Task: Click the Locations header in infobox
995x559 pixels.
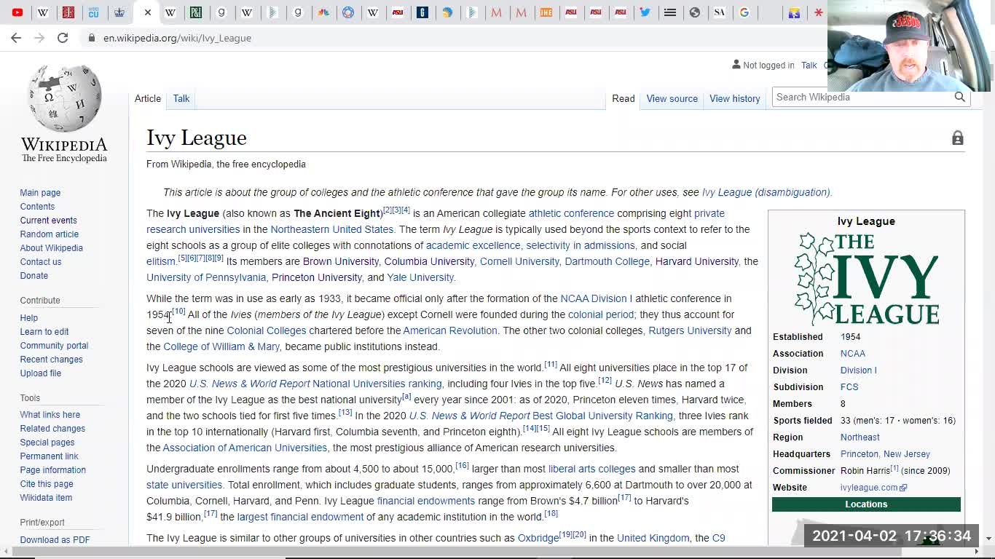Action: (866, 504)
